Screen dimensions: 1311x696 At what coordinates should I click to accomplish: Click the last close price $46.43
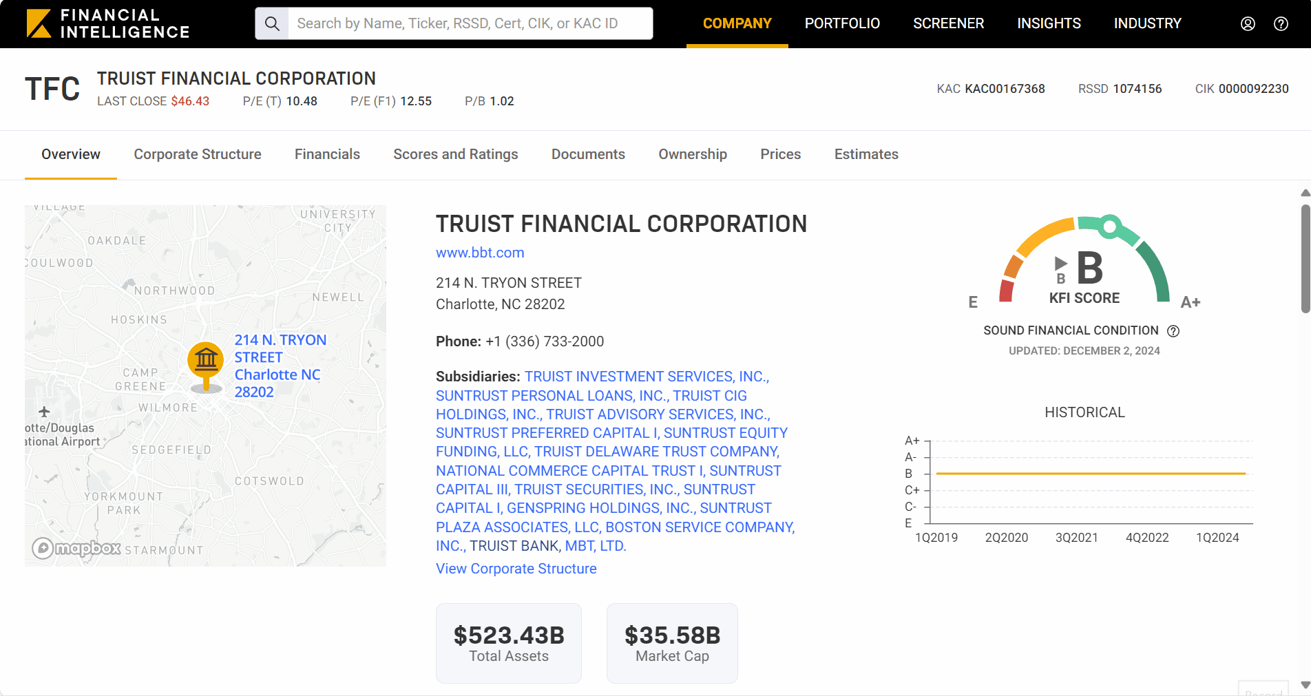190,101
